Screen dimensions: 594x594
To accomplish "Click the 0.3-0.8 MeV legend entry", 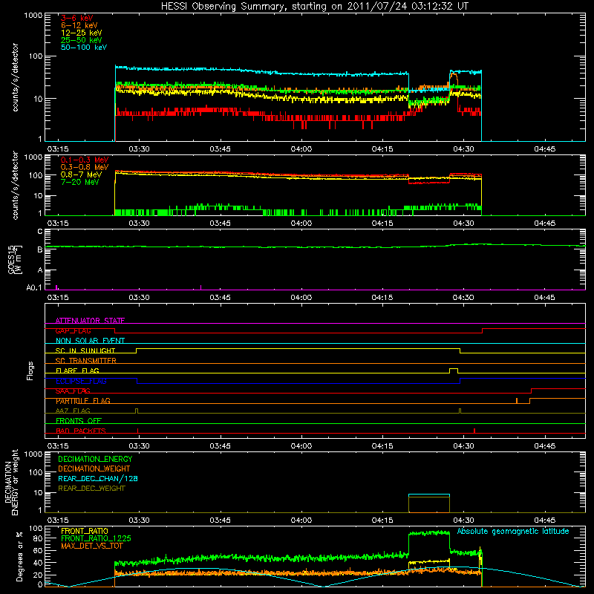I will tap(85, 167).
